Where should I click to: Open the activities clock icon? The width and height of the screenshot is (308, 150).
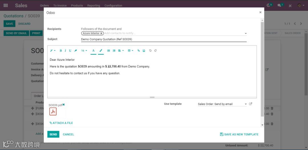(269, 5)
